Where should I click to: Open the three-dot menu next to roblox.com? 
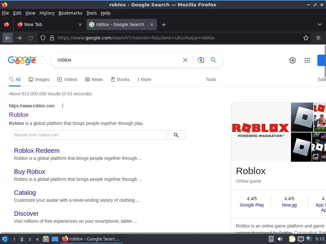point(63,105)
